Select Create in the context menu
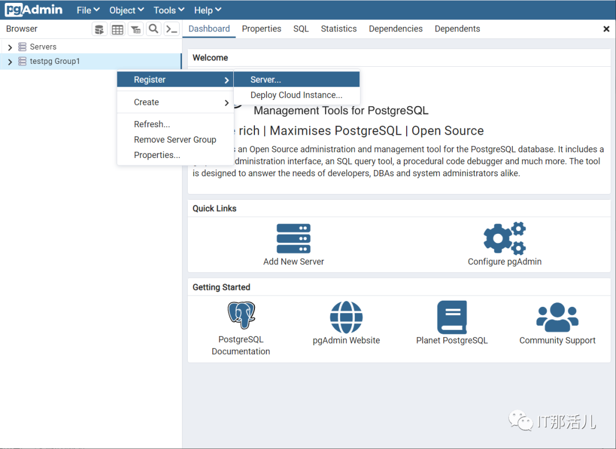This screenshot has height=449, width=616. (x=175, y=102)
